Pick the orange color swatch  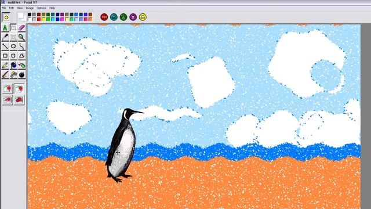coord(90,19)
